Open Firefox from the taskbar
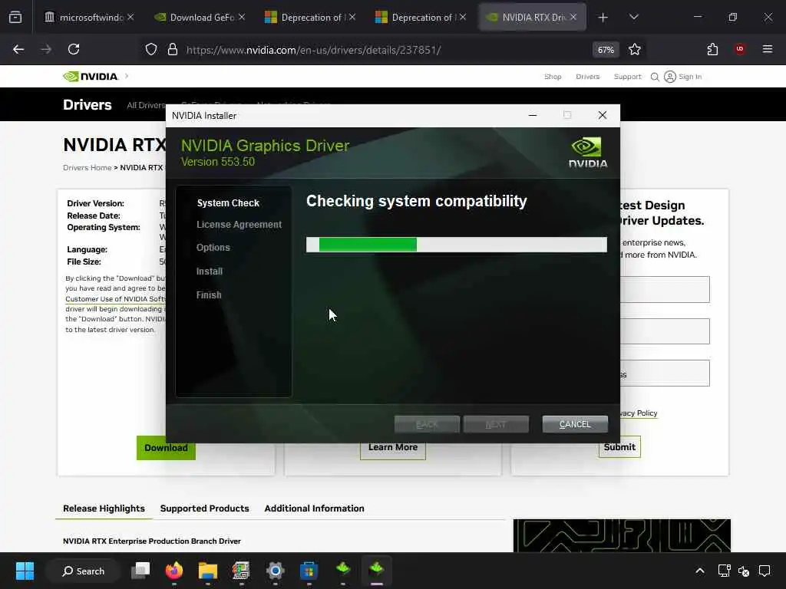Screen dimensions: 786x589 pos(174,571)
